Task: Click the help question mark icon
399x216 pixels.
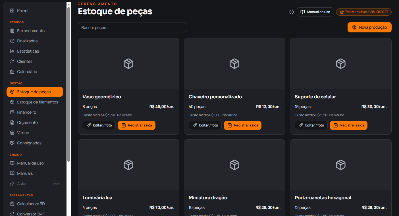Action: (291, 12)
